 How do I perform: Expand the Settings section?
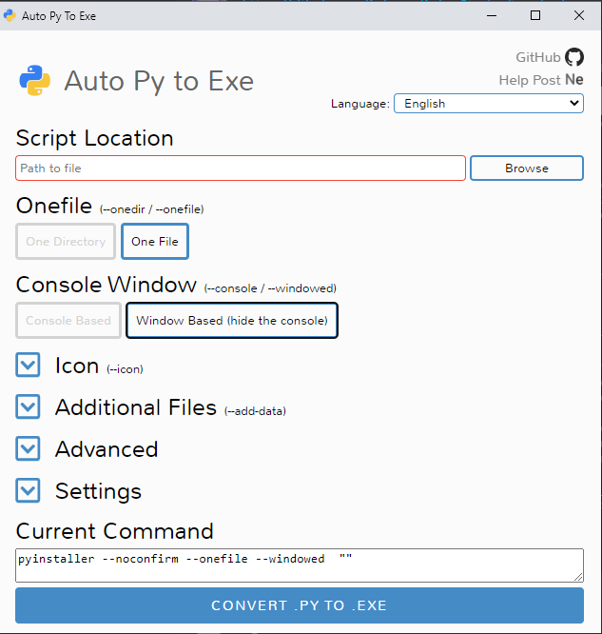pyautogui.click(x=28, y=490)
